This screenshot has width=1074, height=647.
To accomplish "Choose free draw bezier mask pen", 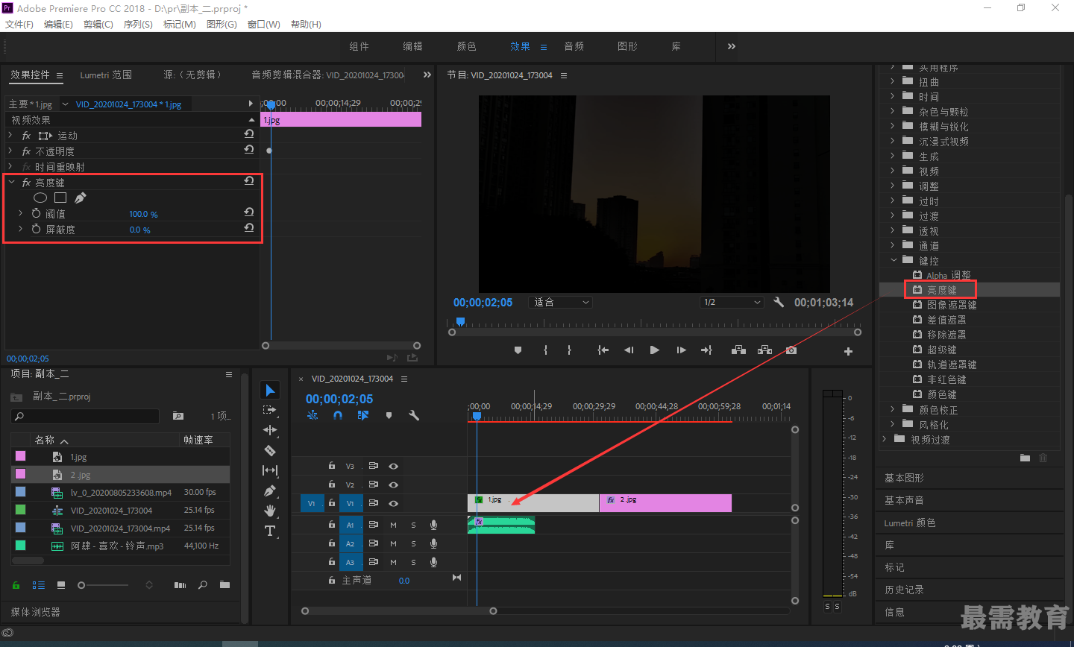I will 80,198.
